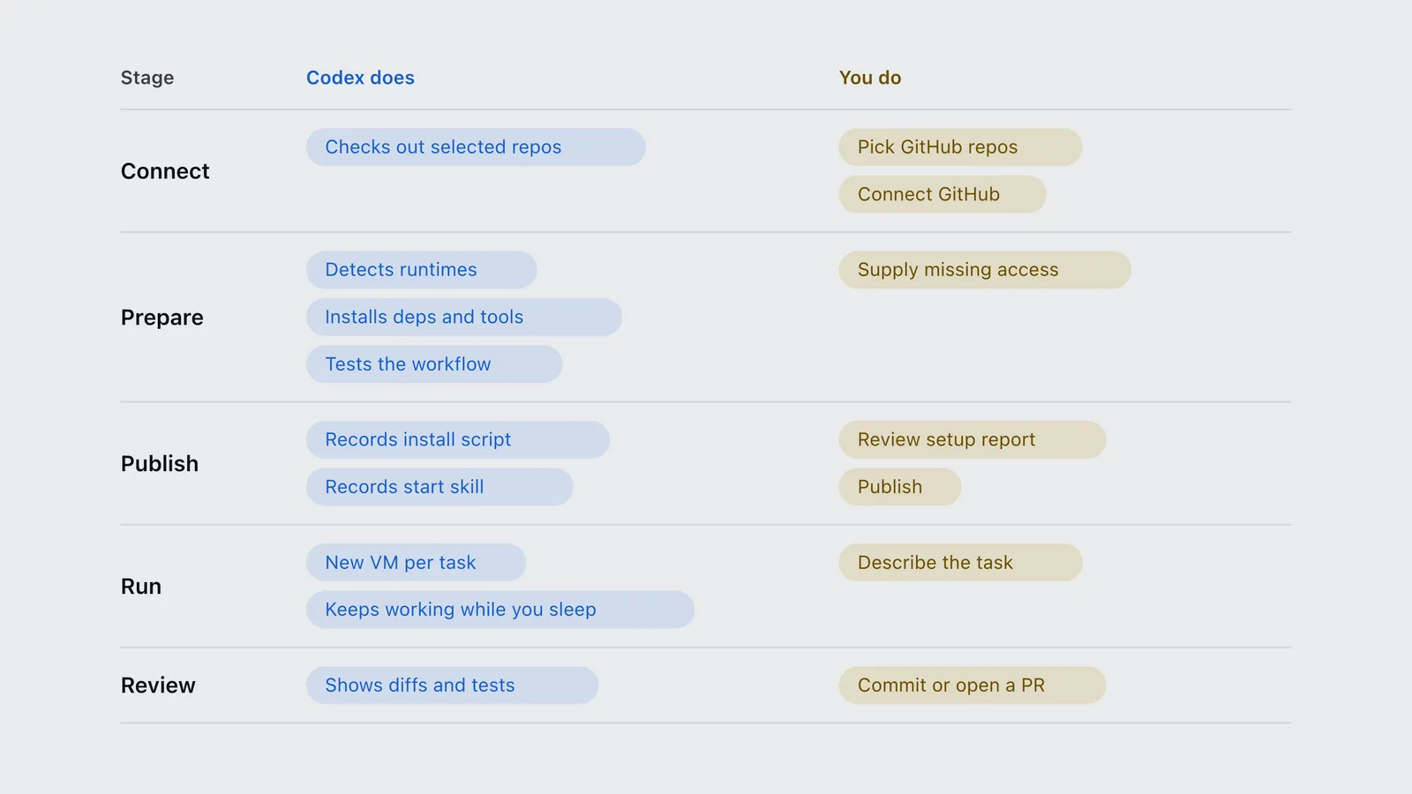Click 'Keeps working while you sleep' pill
This screenshot has height=794, width=1412.
click(x=500, y=610)
